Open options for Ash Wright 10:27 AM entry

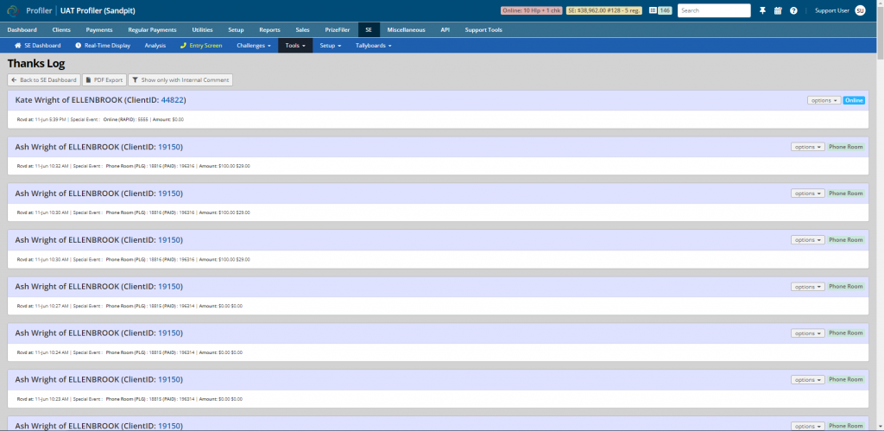click(807, 287)
